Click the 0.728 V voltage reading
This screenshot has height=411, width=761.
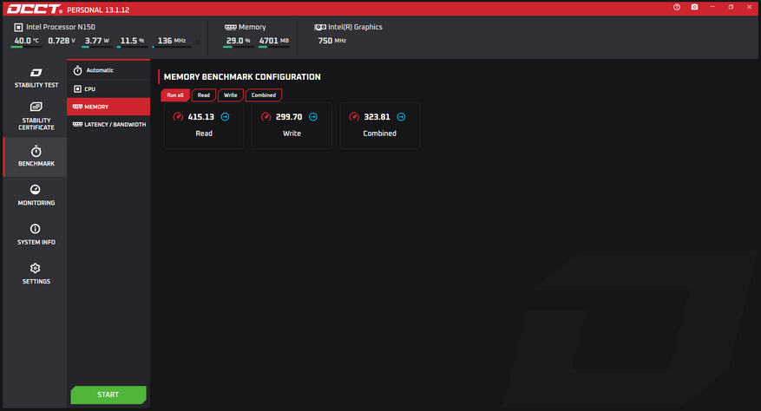(62, 41)
